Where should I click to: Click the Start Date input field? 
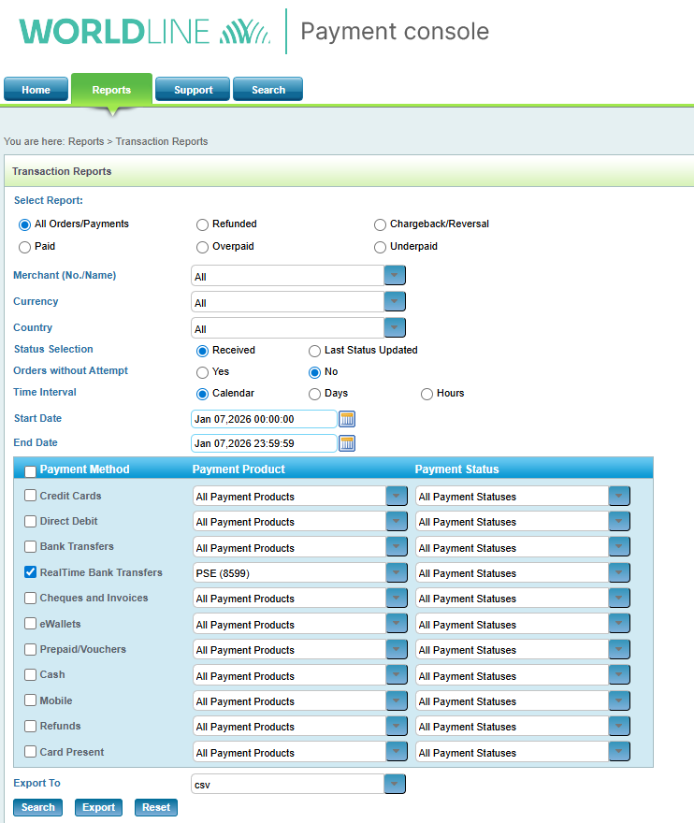[x=263, y=419]
